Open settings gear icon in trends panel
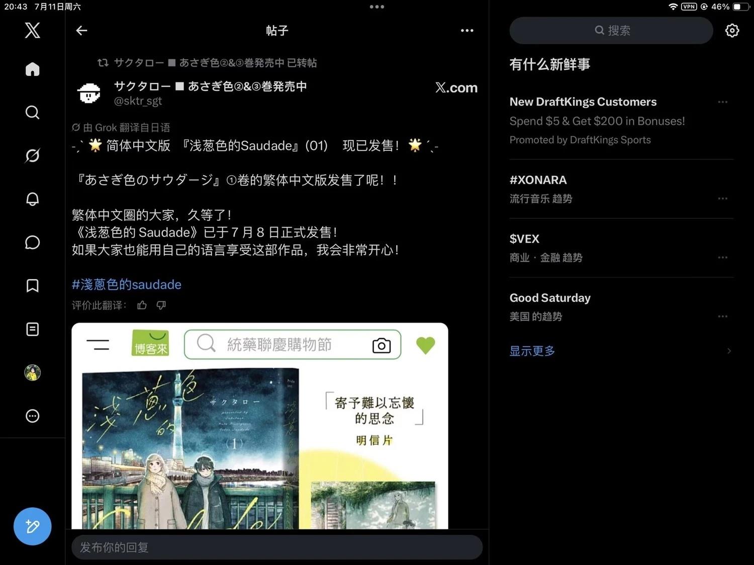 732,31
